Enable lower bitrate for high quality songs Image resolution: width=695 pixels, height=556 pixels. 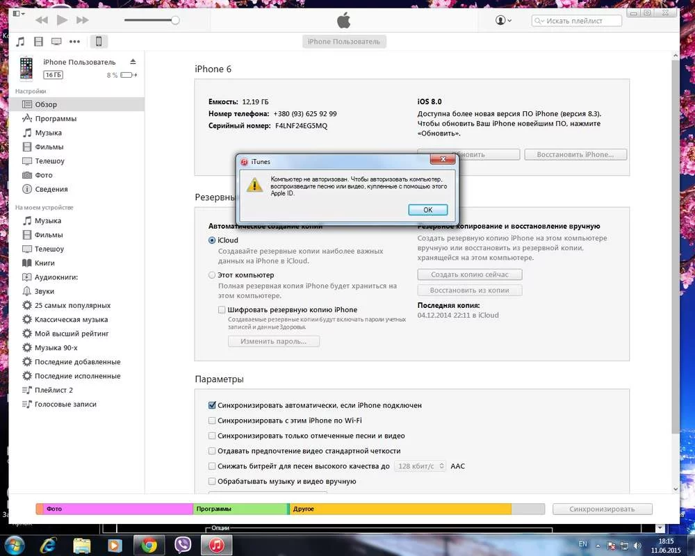pyautogui.click(x=212, y=466)
